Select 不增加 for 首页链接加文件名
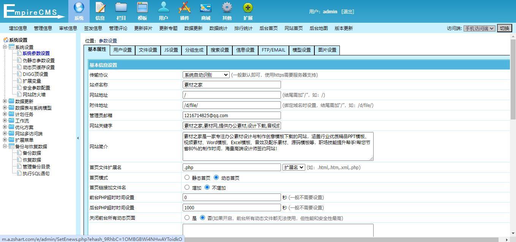516x242 pixels. click(207, 187)
